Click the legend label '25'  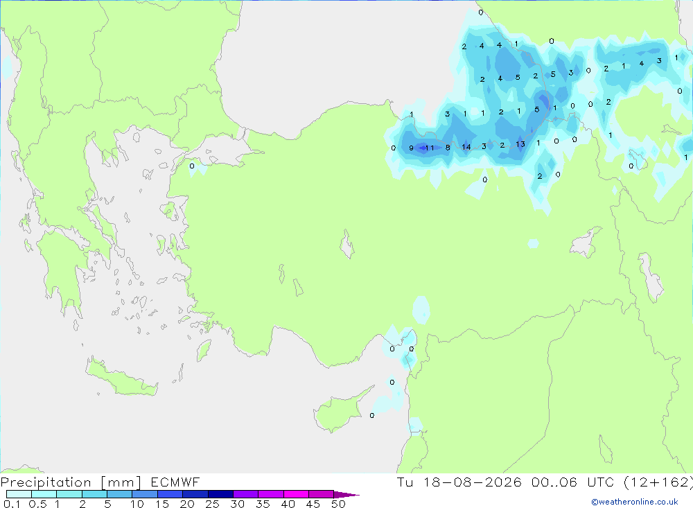coord(212,504)
